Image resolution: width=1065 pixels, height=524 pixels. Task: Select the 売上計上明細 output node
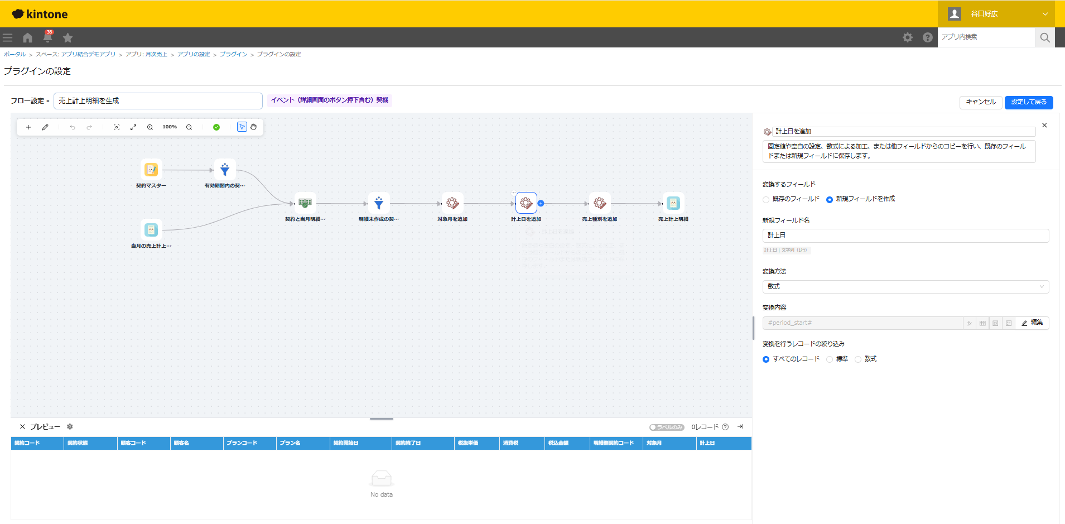point(673,203)
